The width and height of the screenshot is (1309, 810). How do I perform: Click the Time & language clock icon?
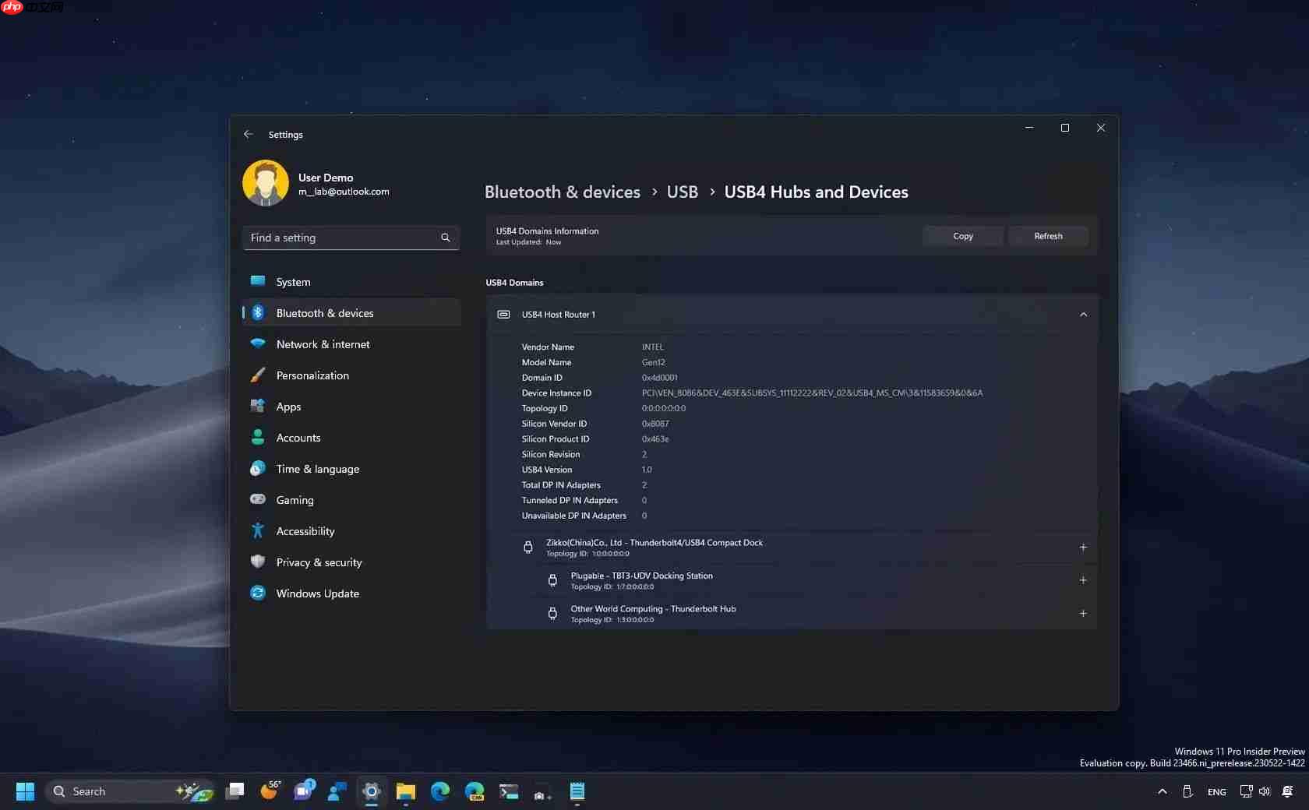point(258,468)
